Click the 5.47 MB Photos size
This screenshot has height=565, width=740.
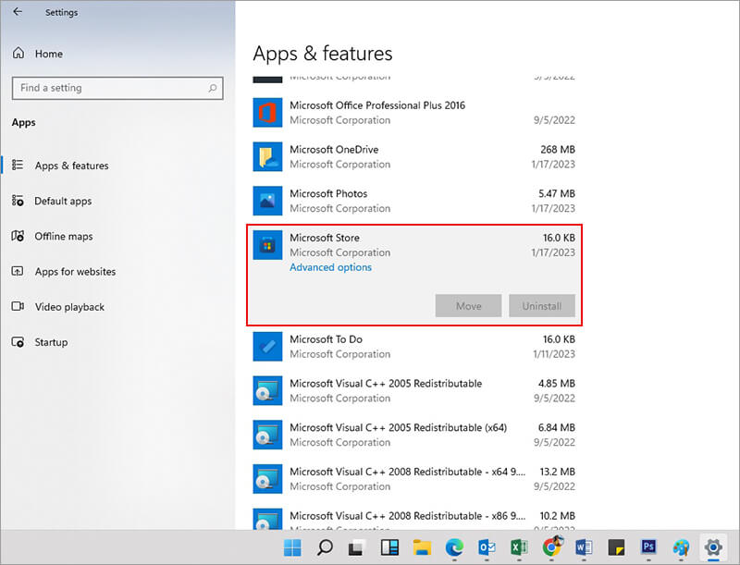click(557, 193)
